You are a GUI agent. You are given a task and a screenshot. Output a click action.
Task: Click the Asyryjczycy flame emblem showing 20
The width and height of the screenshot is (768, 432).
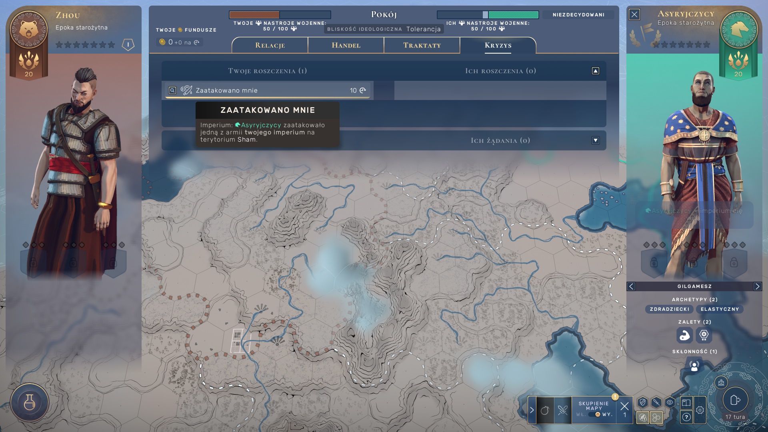(738, 64)
